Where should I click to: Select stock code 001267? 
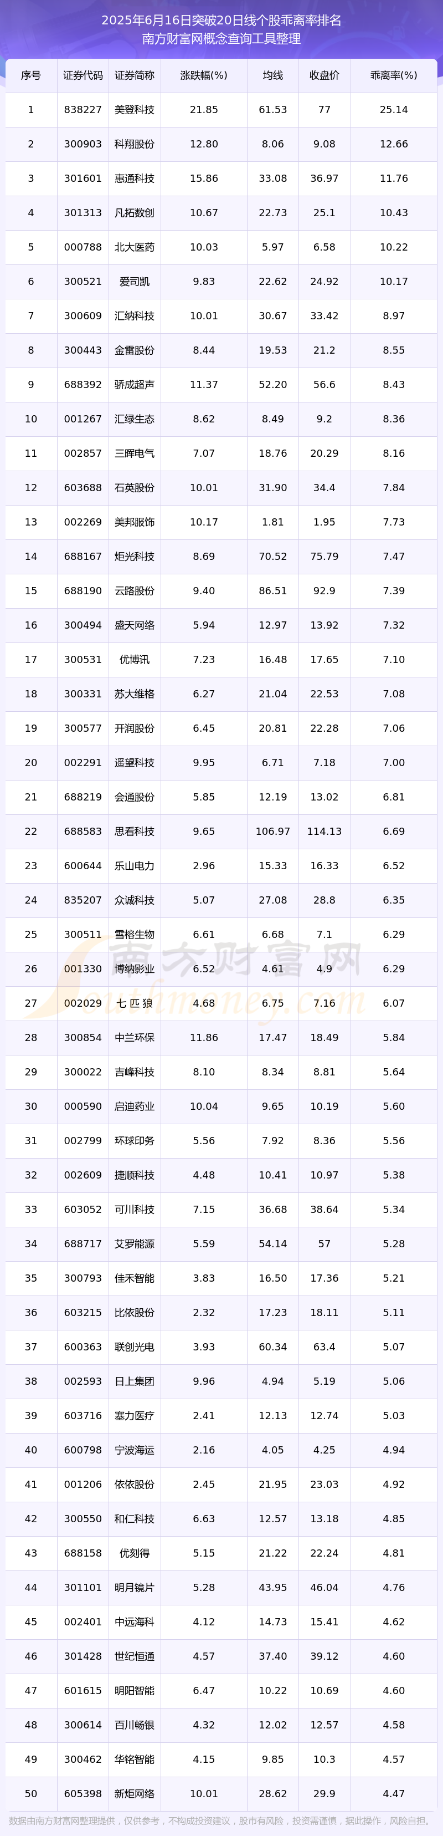[83, 419]
